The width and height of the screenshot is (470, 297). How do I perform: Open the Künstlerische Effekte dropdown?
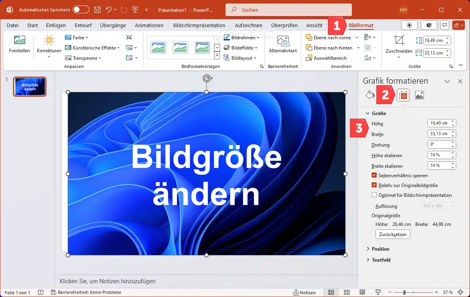[x=93, y=48]
